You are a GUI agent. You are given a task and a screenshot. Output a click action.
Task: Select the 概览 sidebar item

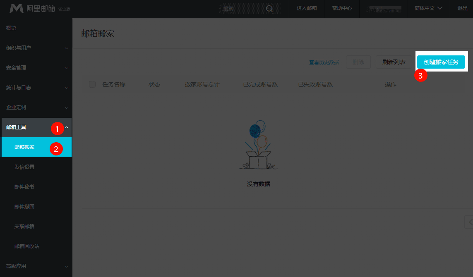(11, 28)
